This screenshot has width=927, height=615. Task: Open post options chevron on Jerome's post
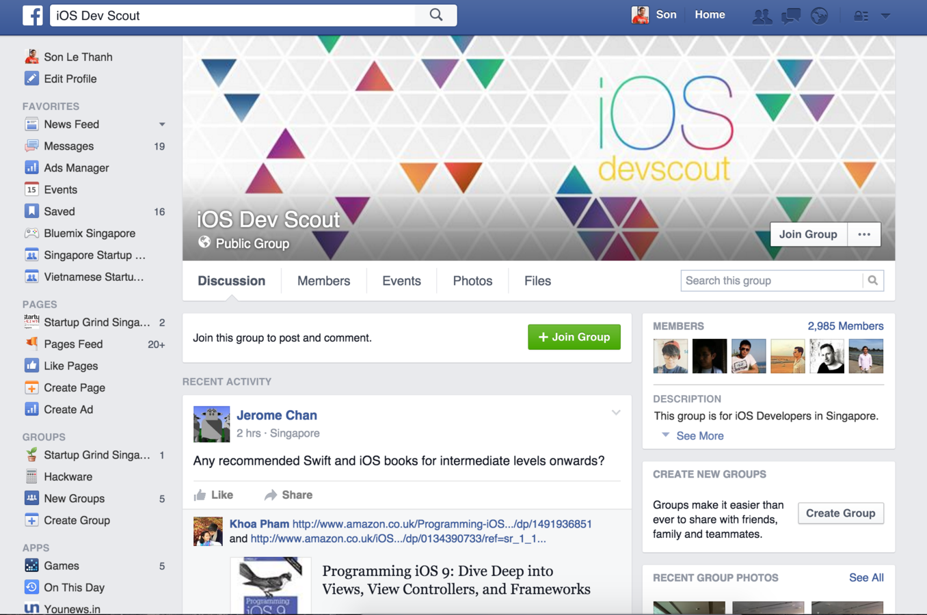(x=615, y=413)
